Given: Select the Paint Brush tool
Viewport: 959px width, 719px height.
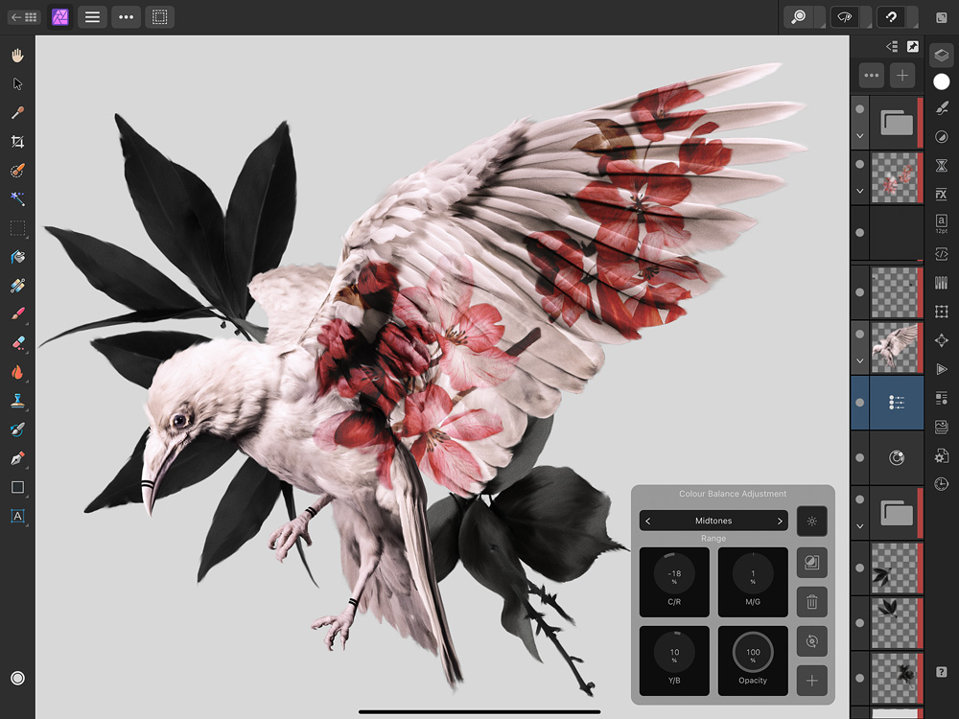Looking at the screenshot, I should pos(17,314).
